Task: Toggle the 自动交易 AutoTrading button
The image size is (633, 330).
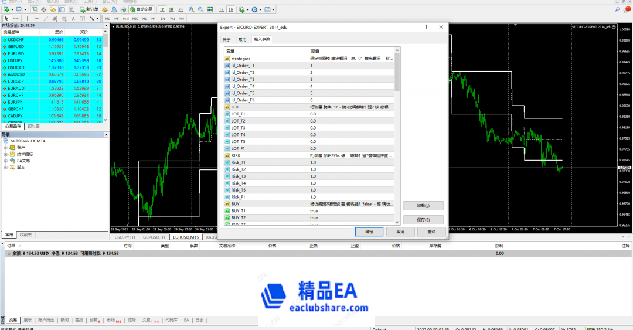Action: point(141,9)
